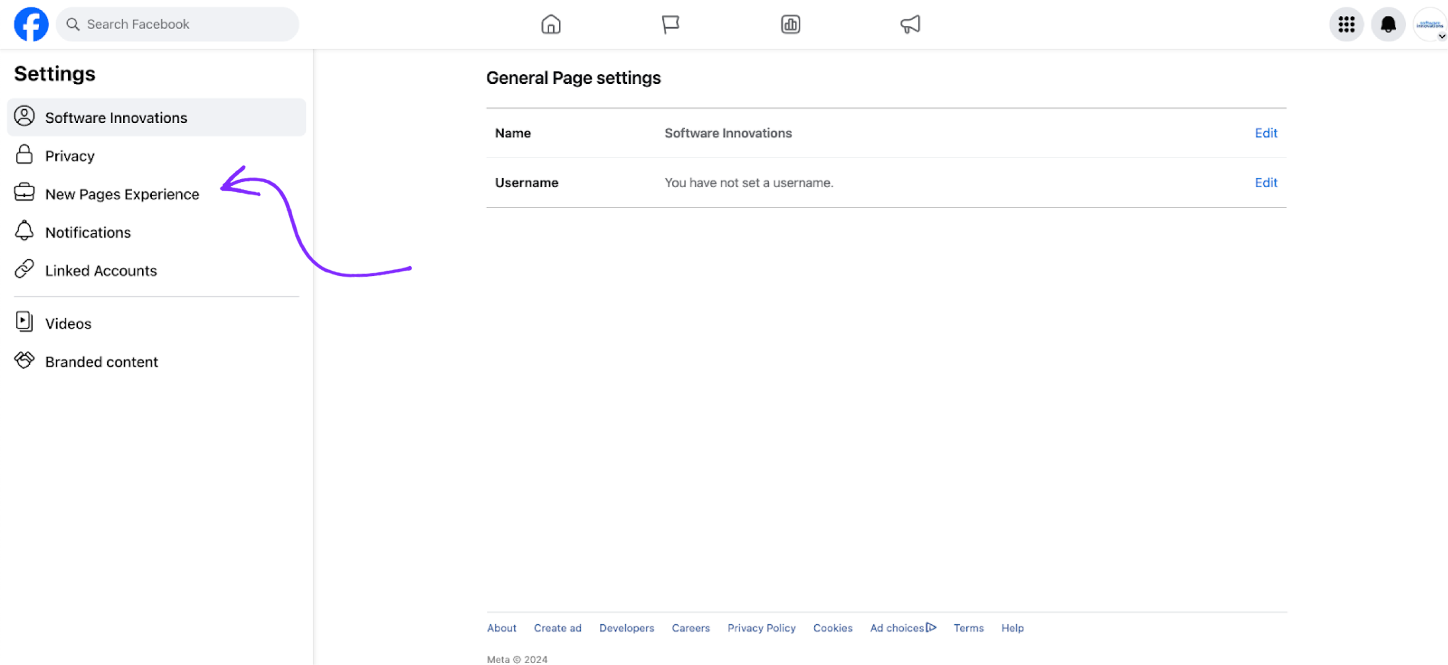Screen dimensions: 1448x665
Task: Edit the page Name
Action: [1266, 133]
